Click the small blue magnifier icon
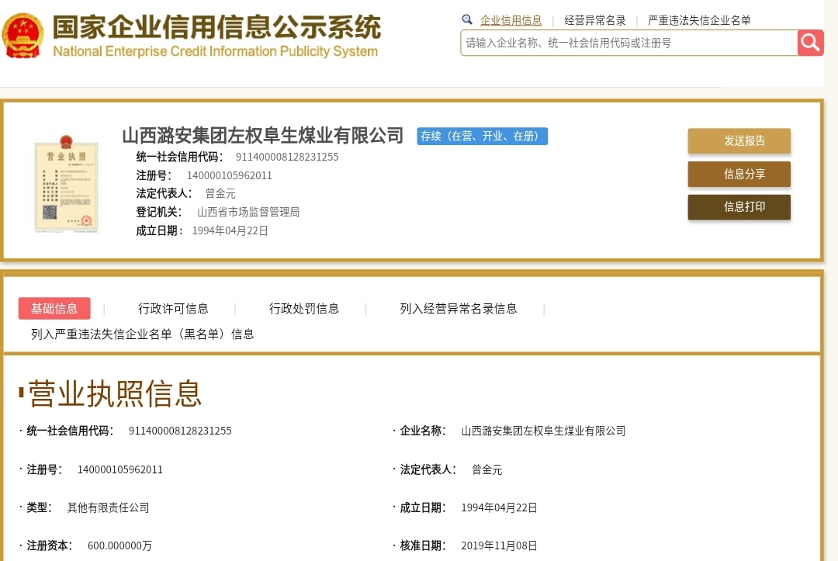Screen dimensions: 838x561 click(467, 19)
